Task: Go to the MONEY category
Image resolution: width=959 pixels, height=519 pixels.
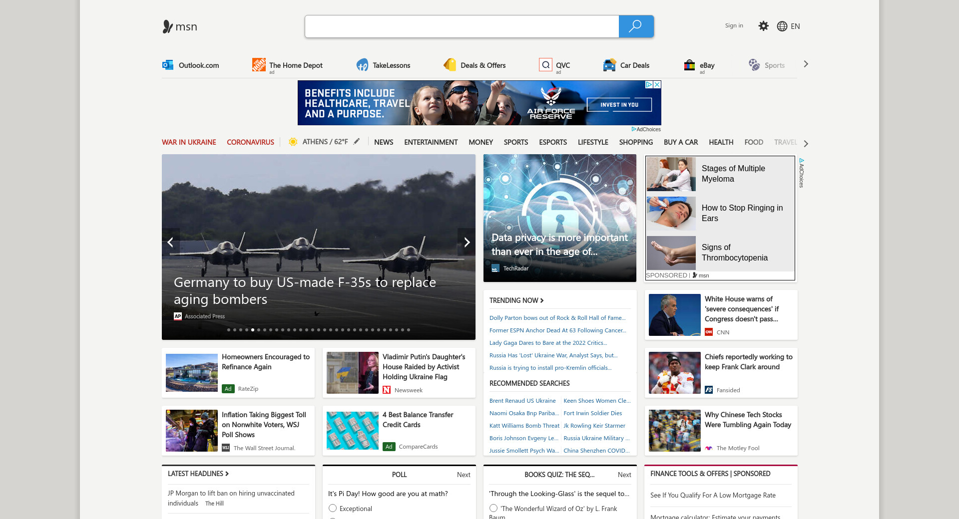Action: click(480, 142)
